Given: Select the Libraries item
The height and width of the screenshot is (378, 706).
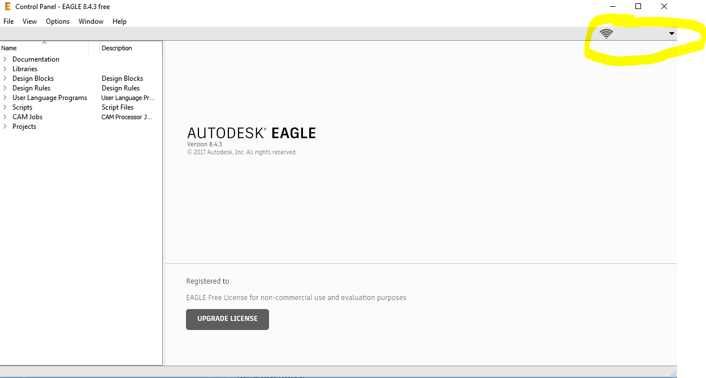Looking at the screenshot, I should point(25,69).
